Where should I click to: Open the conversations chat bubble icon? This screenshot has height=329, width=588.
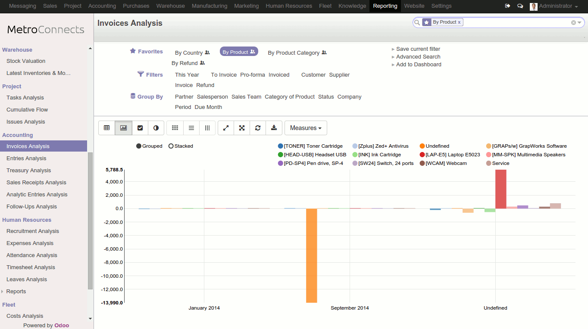(x=520, y=6)
